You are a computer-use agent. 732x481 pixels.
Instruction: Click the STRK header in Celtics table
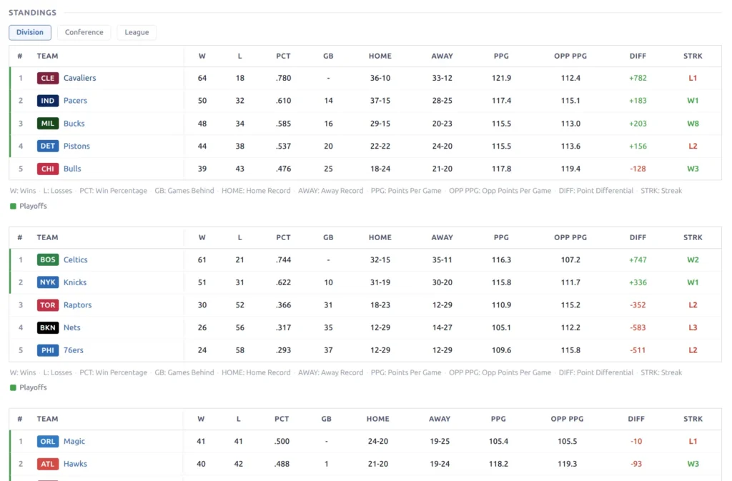tap(693, 237)
